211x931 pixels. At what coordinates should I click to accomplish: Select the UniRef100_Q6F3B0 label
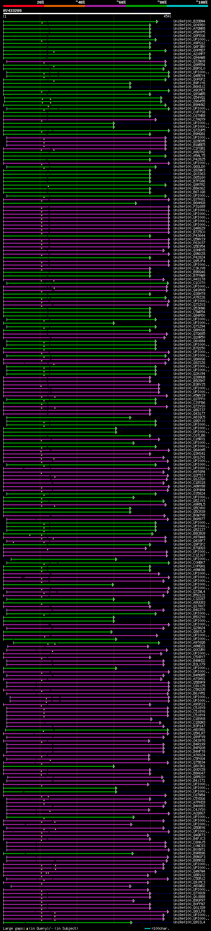pos(189,47)
